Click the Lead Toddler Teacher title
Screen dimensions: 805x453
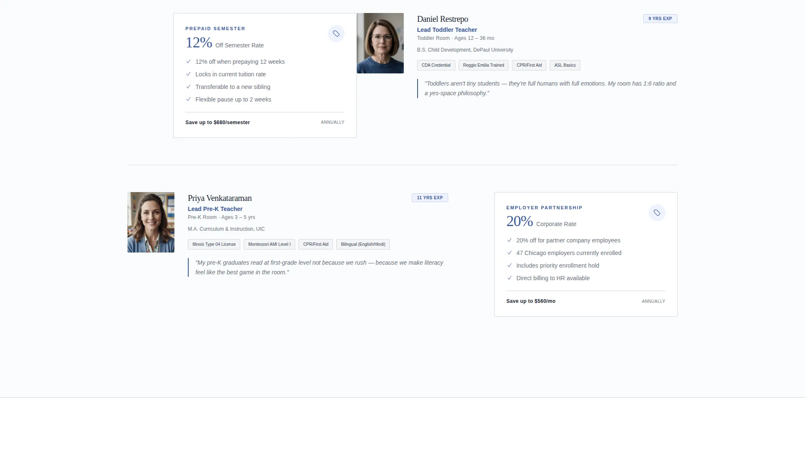point(447,30)
